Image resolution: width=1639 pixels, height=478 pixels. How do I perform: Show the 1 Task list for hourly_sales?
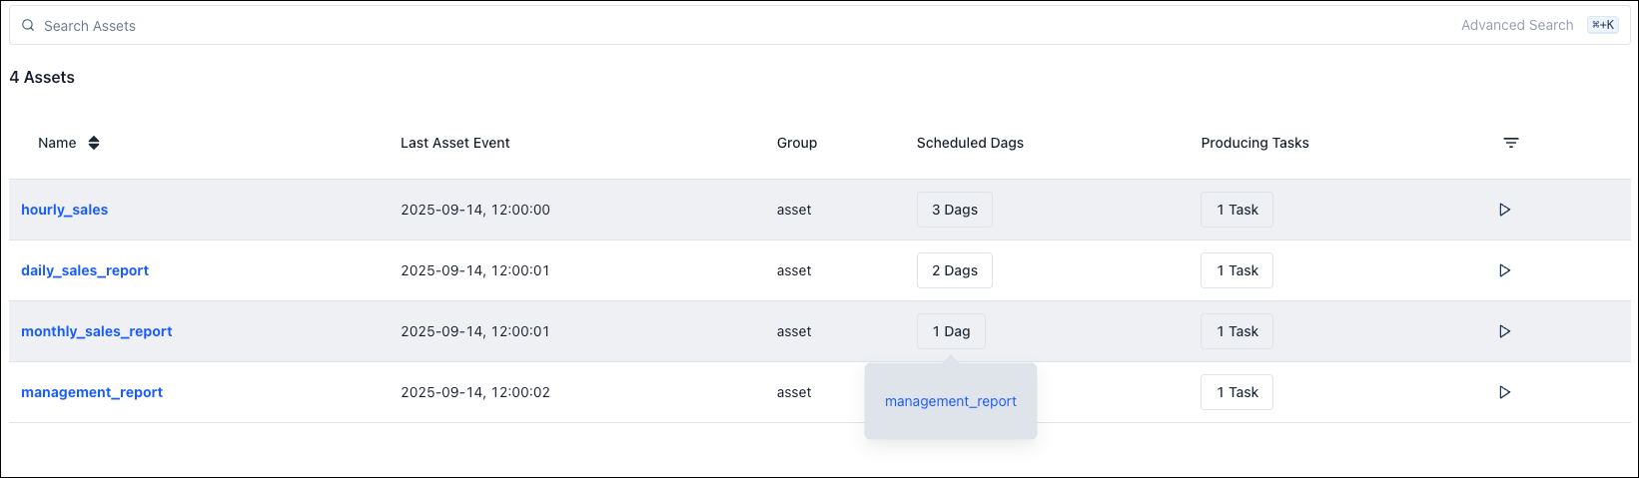(1236, 210)
